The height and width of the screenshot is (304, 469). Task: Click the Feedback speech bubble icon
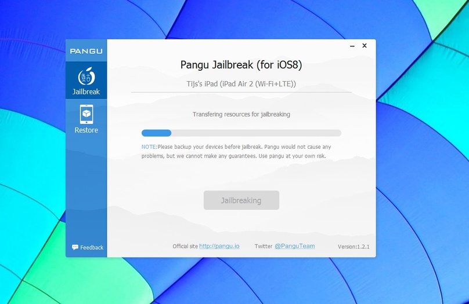[75, 247]
